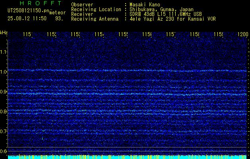Click the bright spectral line at 1.0 kHz
The height and width of the screenshot is (159, 250).
click(x=128, y=70)
